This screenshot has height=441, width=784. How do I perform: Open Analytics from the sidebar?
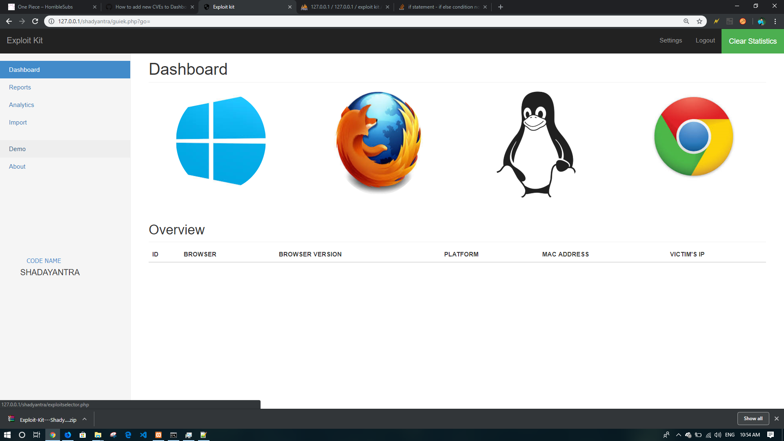65,105
